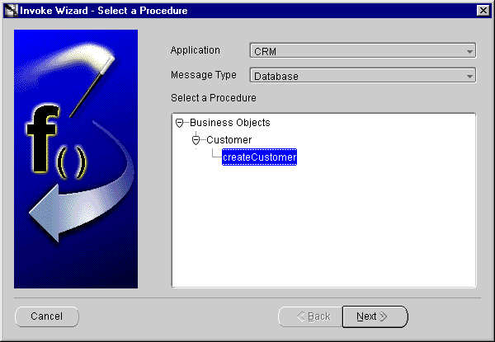Click empty area of procedure tree panel
Screen dimensions: 495x342
[330, 231]
